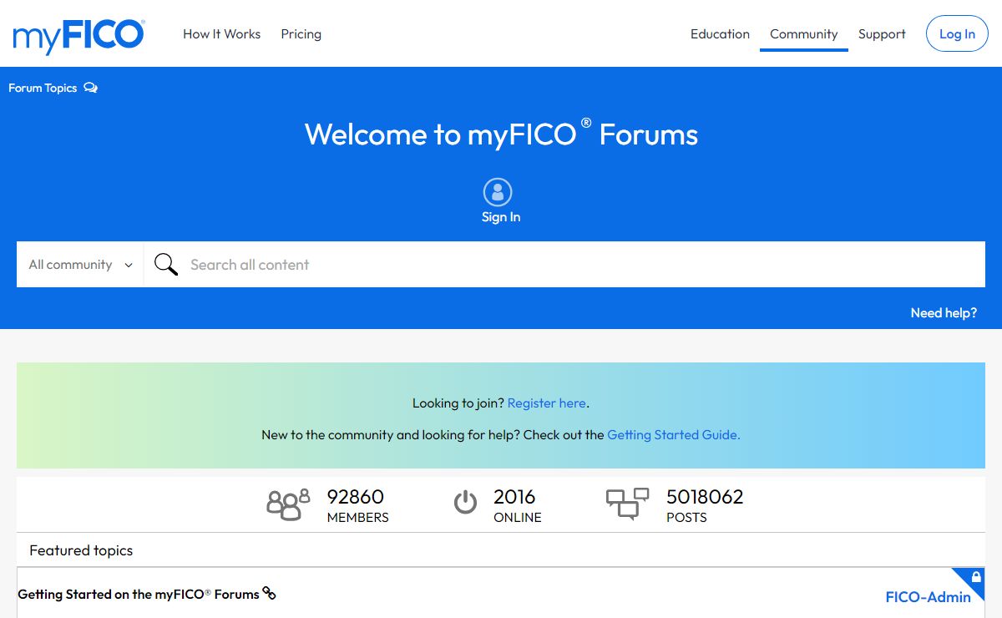Viewport: 1002px width, 618px height.
Task: Click the Sign In user avatar icon
Action: coord(498,192)
